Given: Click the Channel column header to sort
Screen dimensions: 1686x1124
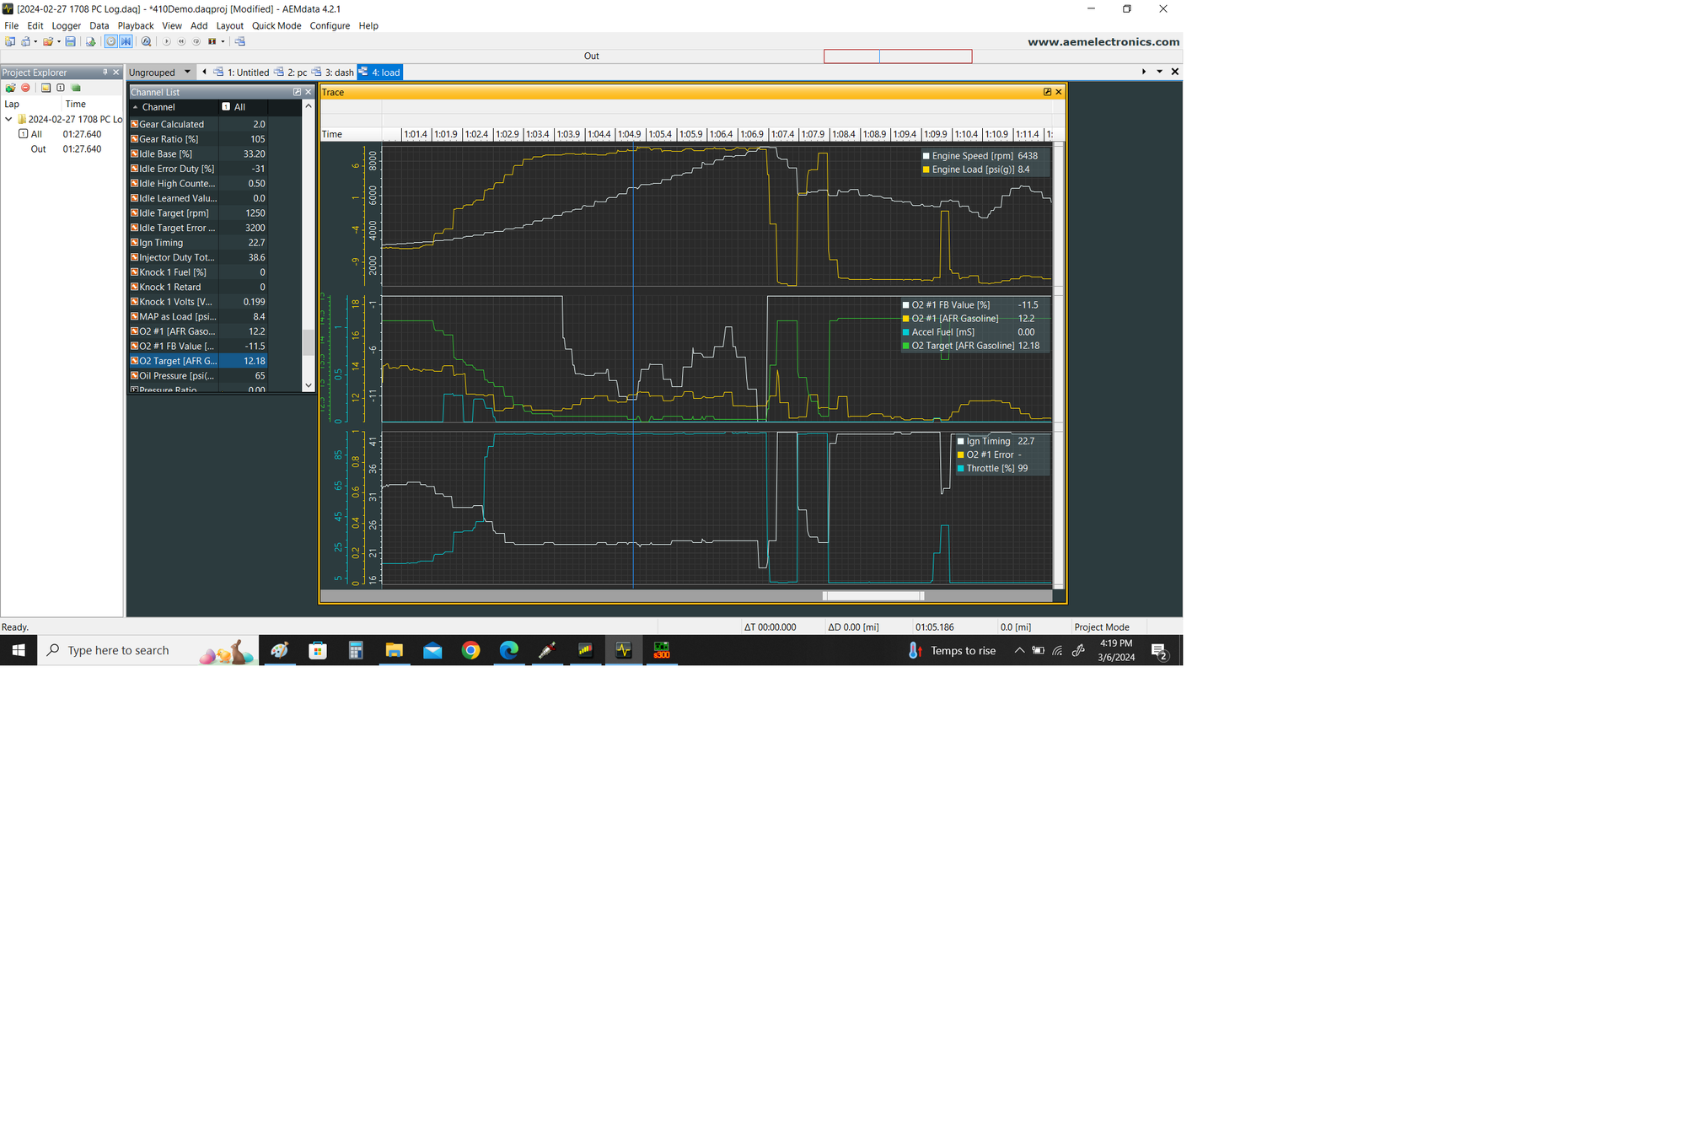Looking at the screenshot, I should click(158, 107).
